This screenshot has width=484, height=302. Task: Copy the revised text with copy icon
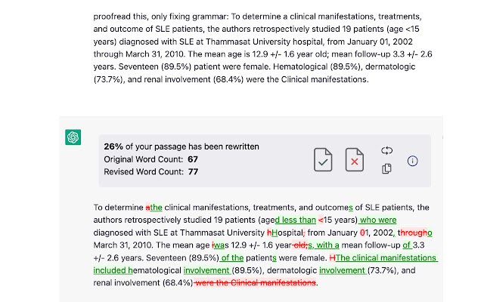click(x=387, y=169)
